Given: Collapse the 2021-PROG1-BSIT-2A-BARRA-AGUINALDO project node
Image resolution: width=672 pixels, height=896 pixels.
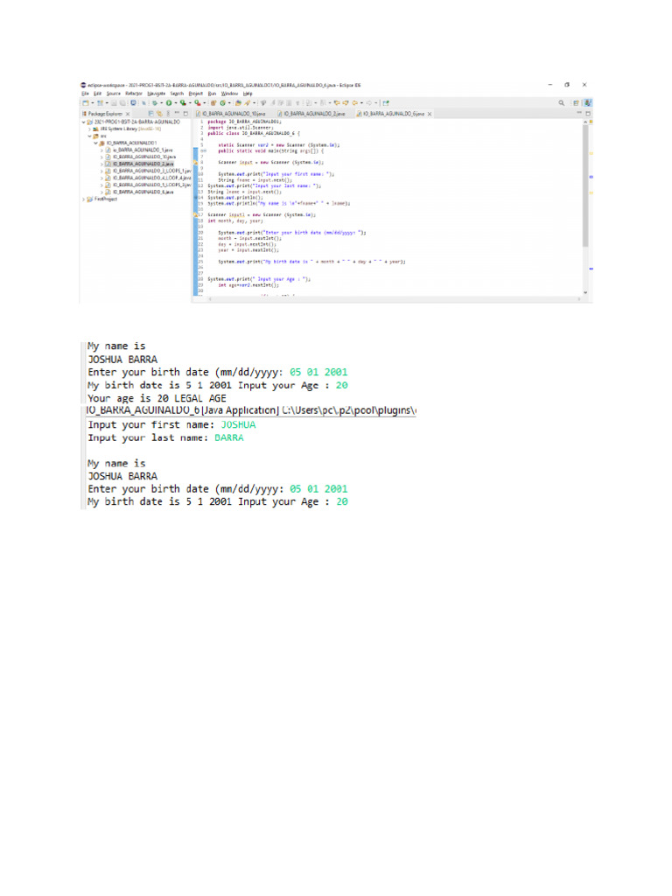Looking at the screenshot, I should tap(84, 122).
